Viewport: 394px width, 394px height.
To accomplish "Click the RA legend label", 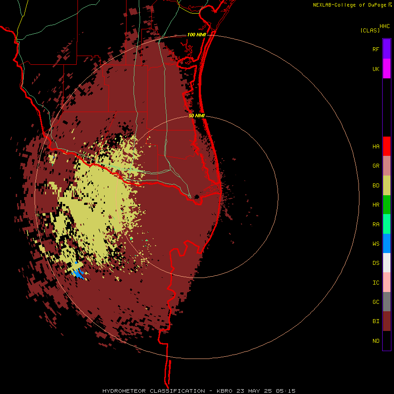I will [376, 224].
